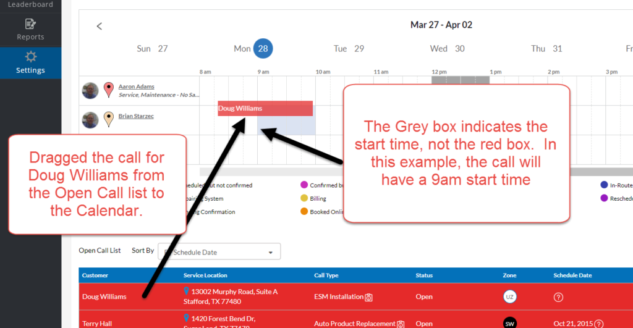The width and height of the screenshot is (633, 328).
Task: Go to previous week with left chevron
Action: (100, 26)
